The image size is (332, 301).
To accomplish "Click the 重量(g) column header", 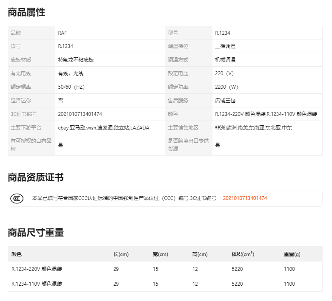I will (292, 254).
